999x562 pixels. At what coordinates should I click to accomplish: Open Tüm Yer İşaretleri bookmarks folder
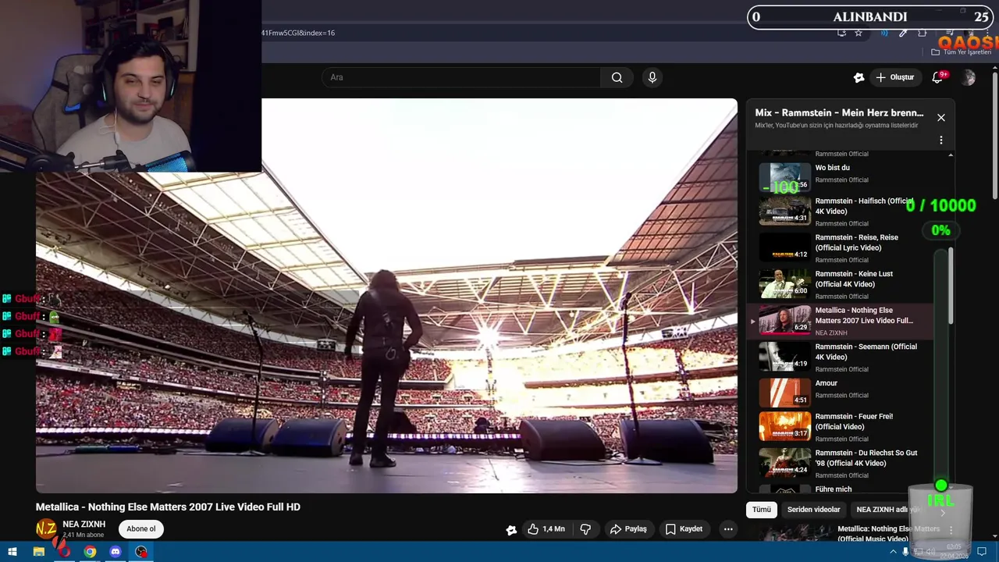pos(962,52)
